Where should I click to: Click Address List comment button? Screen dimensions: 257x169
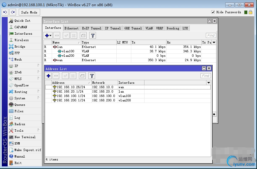(82, 76)
